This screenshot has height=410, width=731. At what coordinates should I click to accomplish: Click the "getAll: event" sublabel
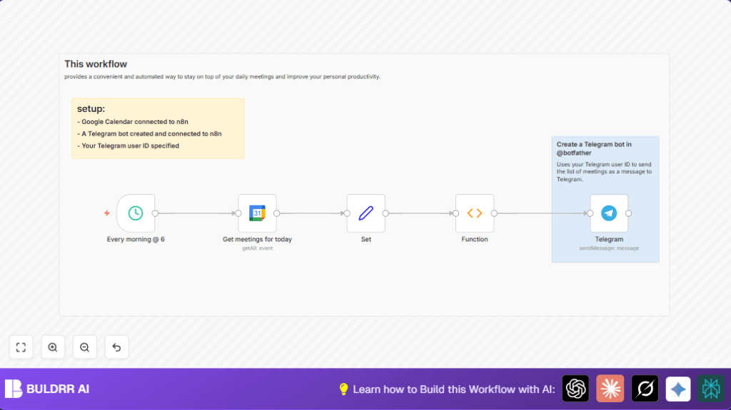[x=257, y=248]
